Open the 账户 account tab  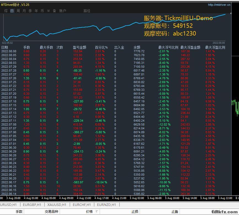tap(63, 11)
